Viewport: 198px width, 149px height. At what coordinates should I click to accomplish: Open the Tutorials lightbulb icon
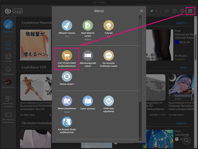tap(109, 26)
